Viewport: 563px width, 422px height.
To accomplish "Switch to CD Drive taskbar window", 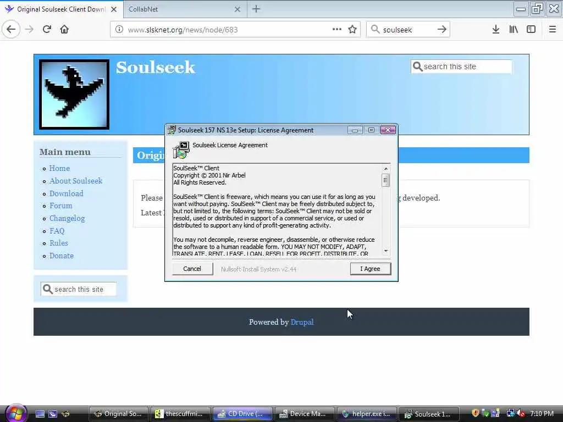I will point(242,414).
